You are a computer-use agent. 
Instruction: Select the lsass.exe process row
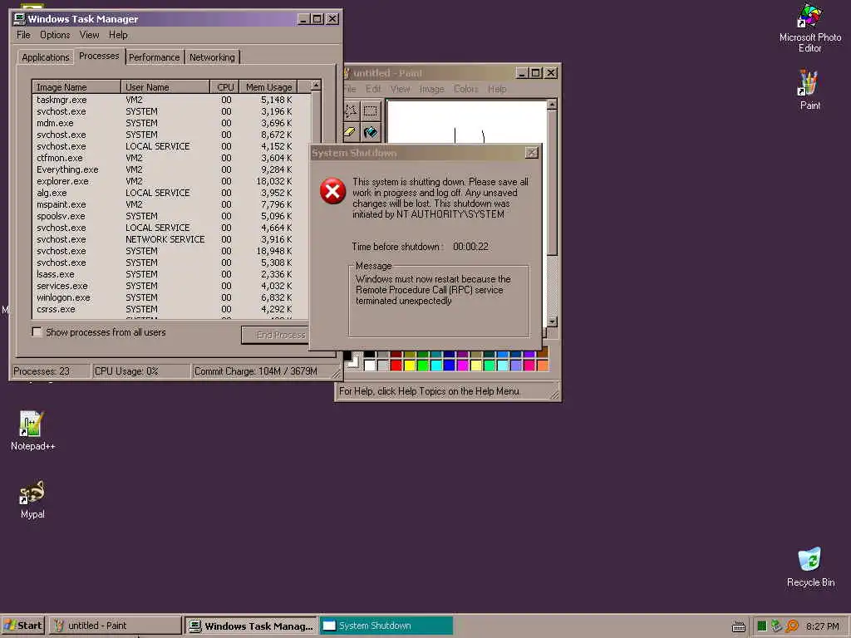[x=171, y=274]
